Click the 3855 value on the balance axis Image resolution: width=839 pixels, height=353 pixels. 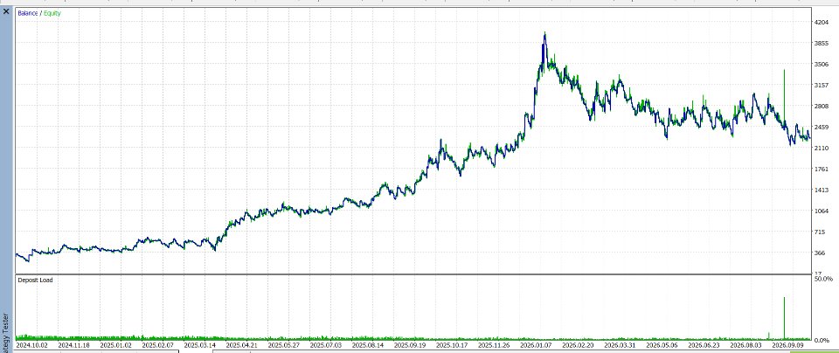pos(821,44)
